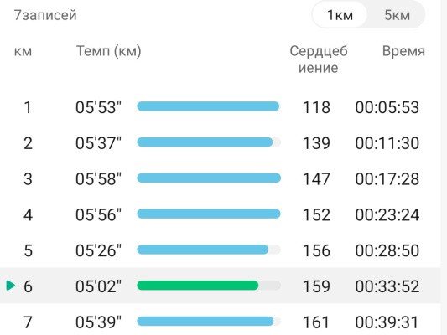Select the km 4 pace bar 05'56"
Viewport: 447px width, 335px height.
point(209,214)
